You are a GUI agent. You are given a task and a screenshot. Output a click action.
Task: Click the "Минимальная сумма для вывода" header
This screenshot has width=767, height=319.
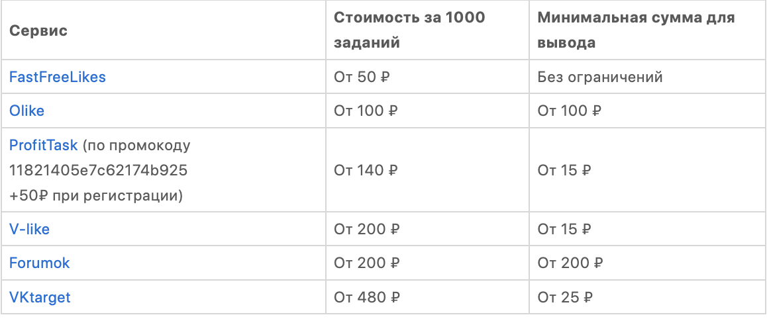(635, 30)
